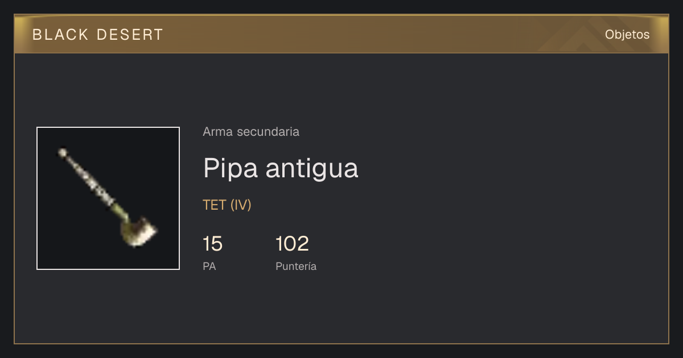
Task: Click the pipe bowl in the item image
Action: (x=138, y=232)
